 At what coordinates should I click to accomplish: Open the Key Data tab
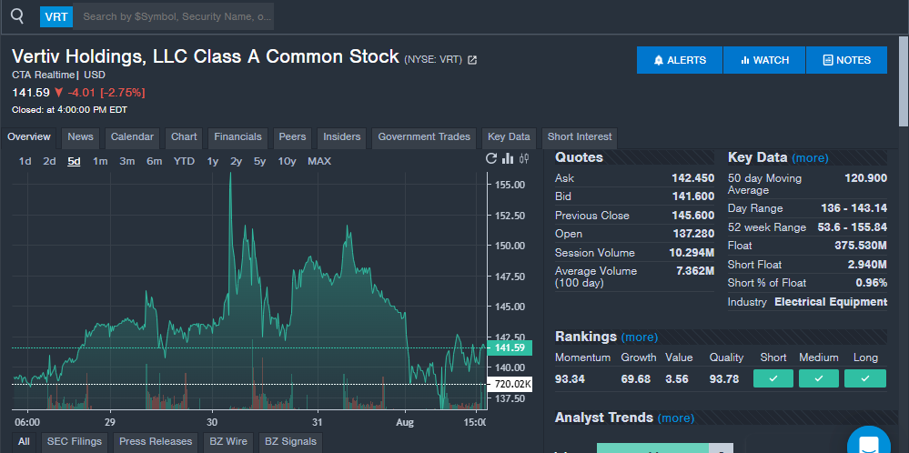pos(509,137)
